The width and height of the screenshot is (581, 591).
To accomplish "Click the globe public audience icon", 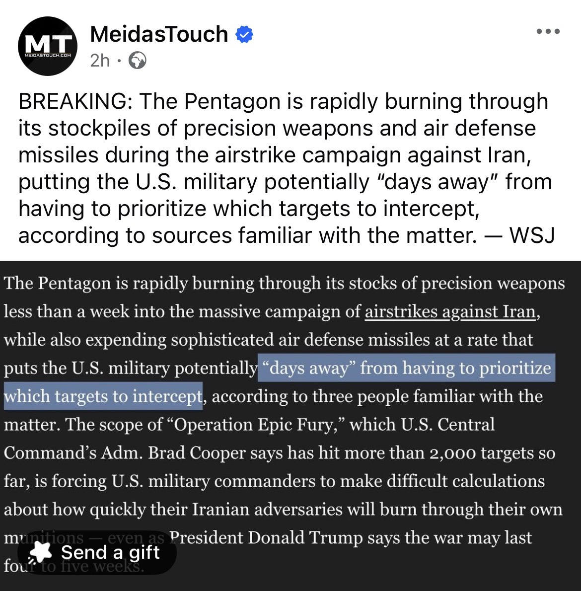I will click(137, 61).
